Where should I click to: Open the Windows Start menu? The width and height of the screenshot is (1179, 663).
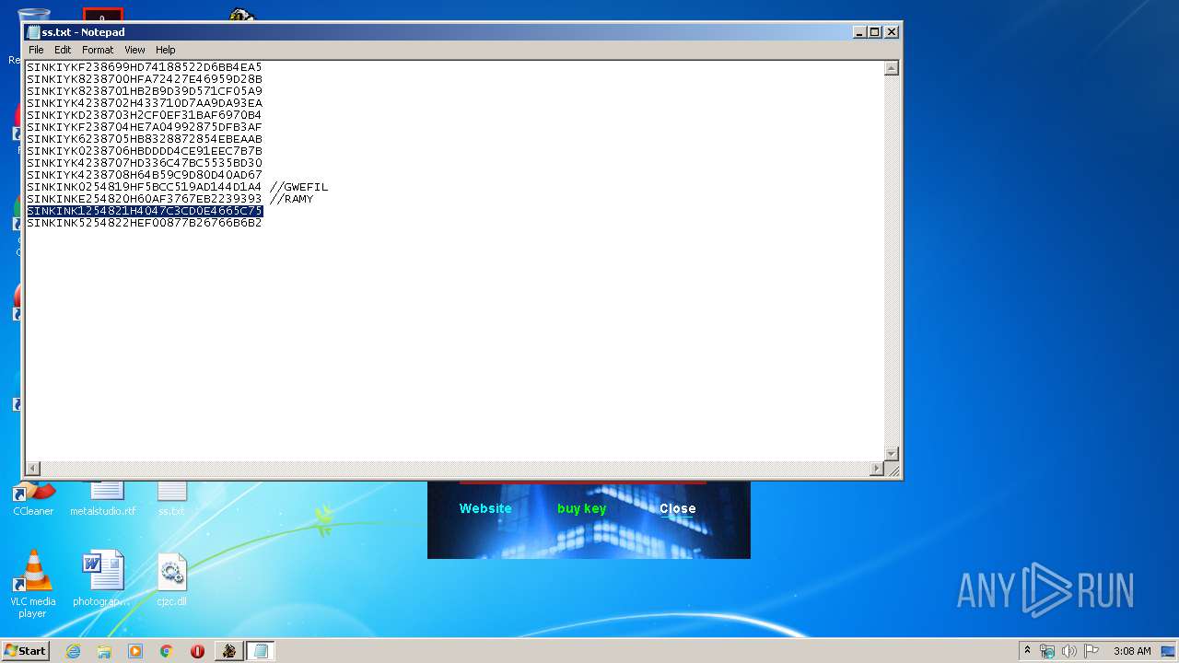(x=25, y=651)
